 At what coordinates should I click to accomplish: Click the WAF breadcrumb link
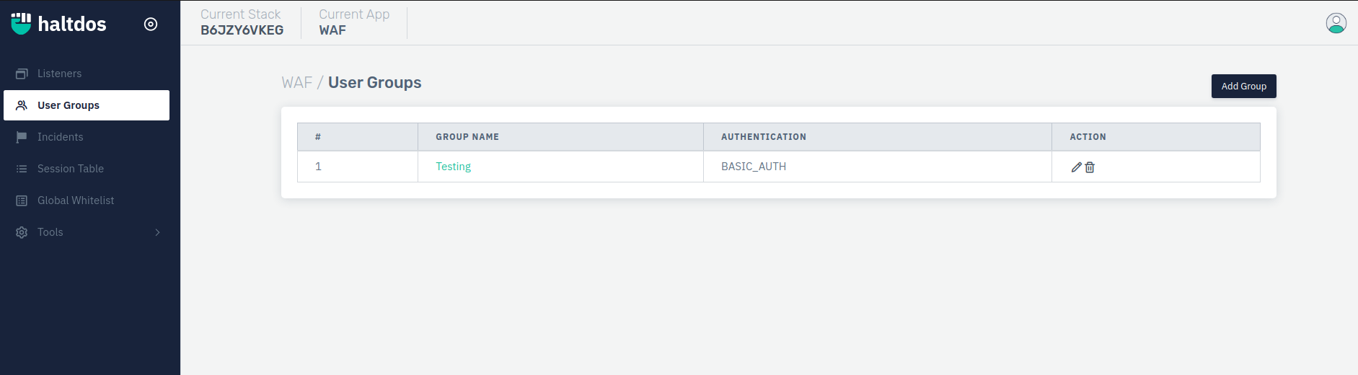point(296,83)
